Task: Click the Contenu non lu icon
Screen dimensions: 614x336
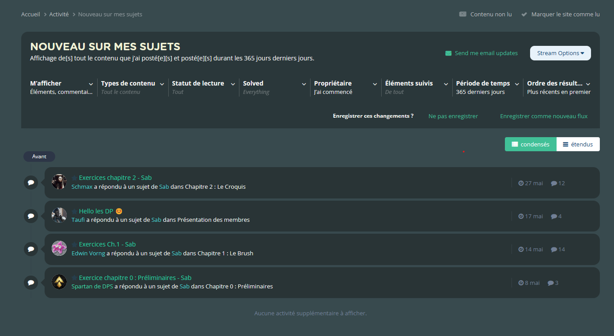Action: coord(462,14)
